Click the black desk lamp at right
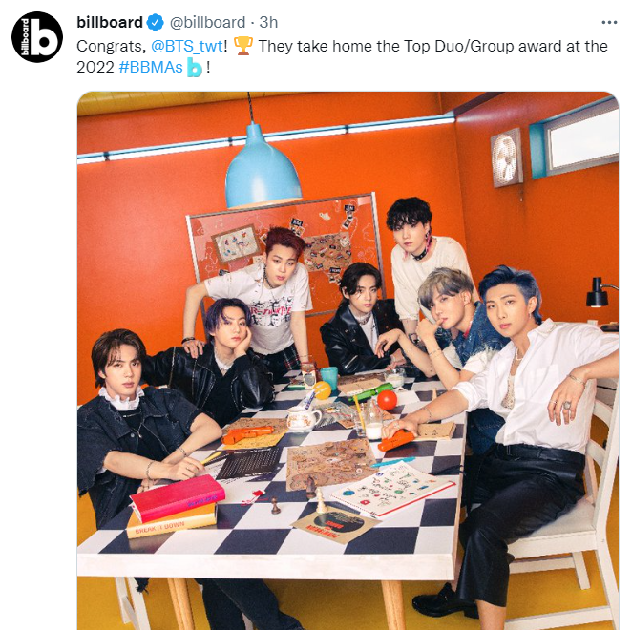Image resolution: width=632 pixels, height=630 pixels. point(600,292)
